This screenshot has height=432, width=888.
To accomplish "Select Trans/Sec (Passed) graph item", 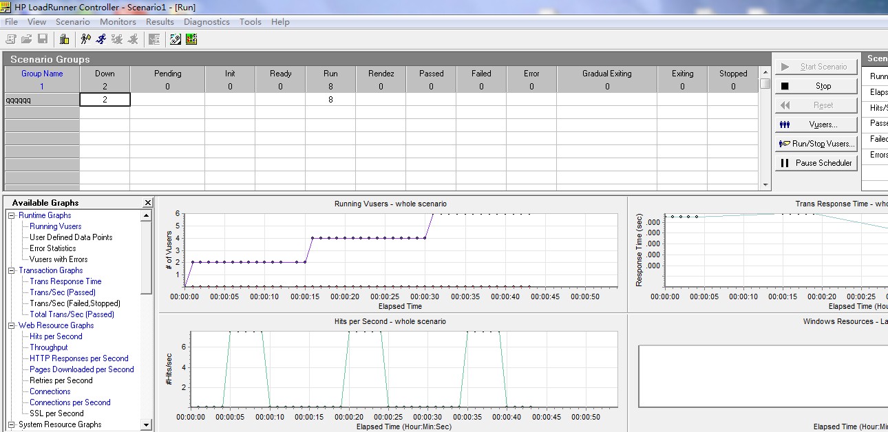I will (x=63, y=292).
